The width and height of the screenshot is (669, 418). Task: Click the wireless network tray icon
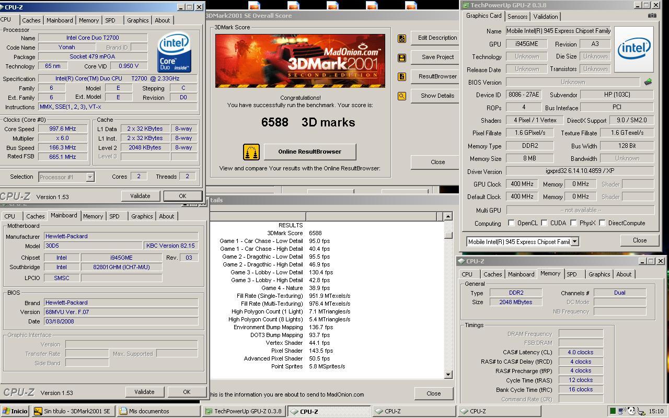pyautogui.click(x=621, y=411)
